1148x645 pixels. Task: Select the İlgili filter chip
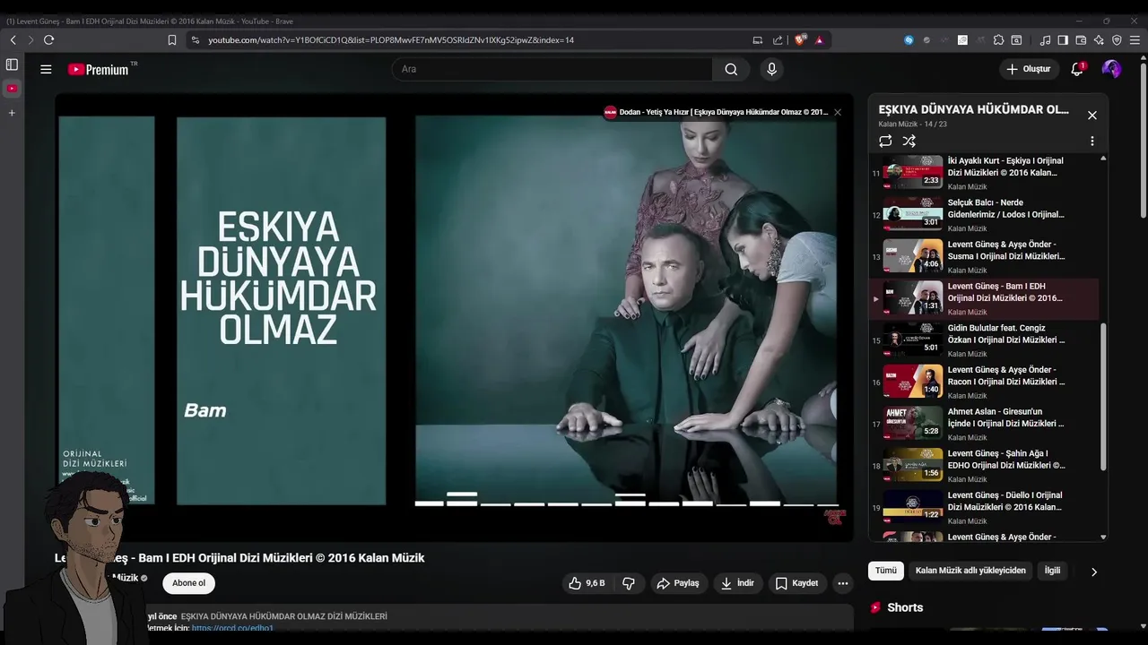coord(1052,571)
